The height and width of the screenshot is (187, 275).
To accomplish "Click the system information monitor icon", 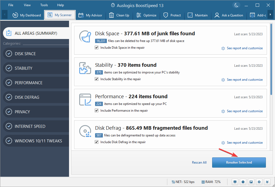I will click(x=235, y=182).
